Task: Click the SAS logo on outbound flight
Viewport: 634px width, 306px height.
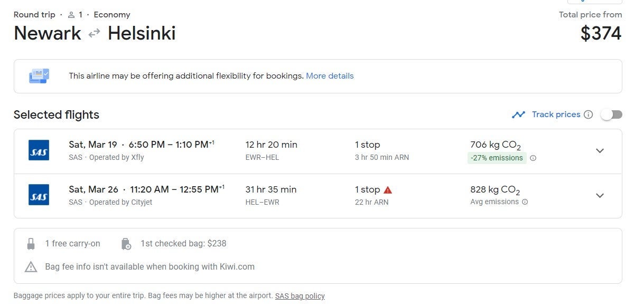Action: [39, 150]
